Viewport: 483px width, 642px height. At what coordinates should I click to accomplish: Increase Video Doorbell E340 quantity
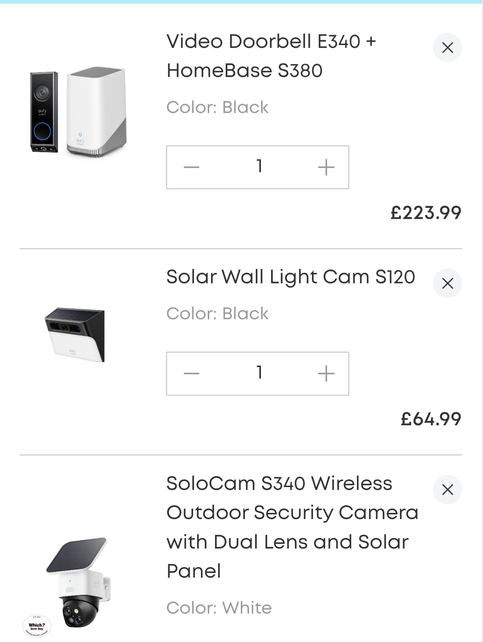[326, 167]
